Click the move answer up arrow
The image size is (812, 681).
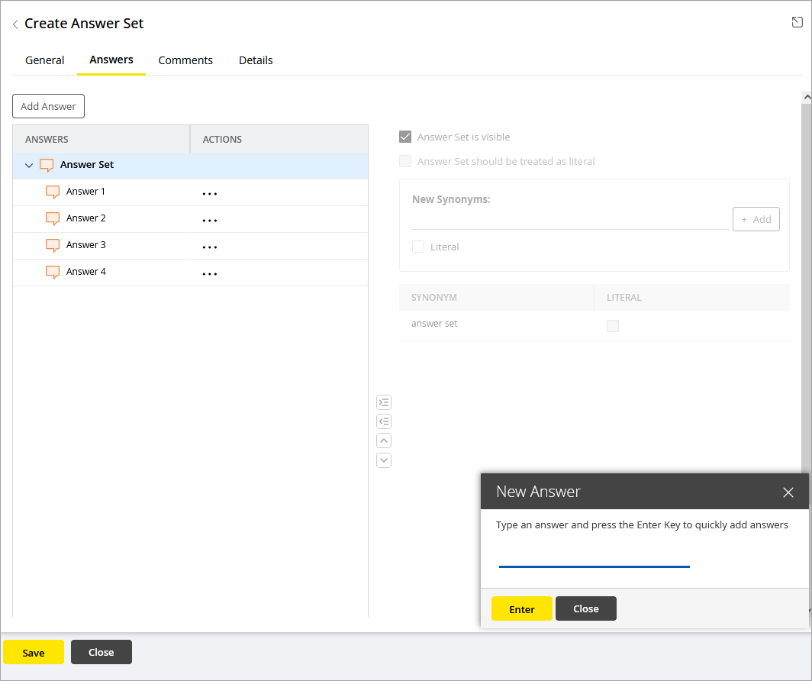pos(384,441)
